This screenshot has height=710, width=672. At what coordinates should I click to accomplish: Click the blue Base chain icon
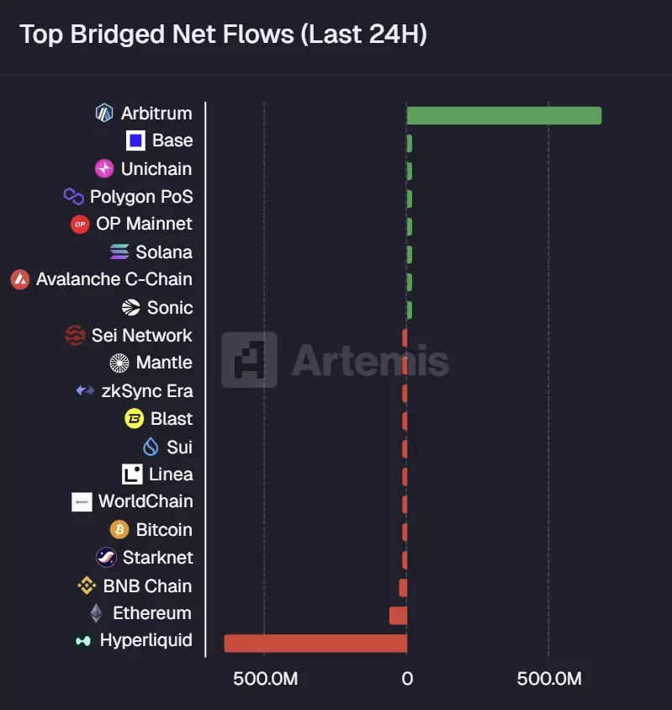click(135, 140)
